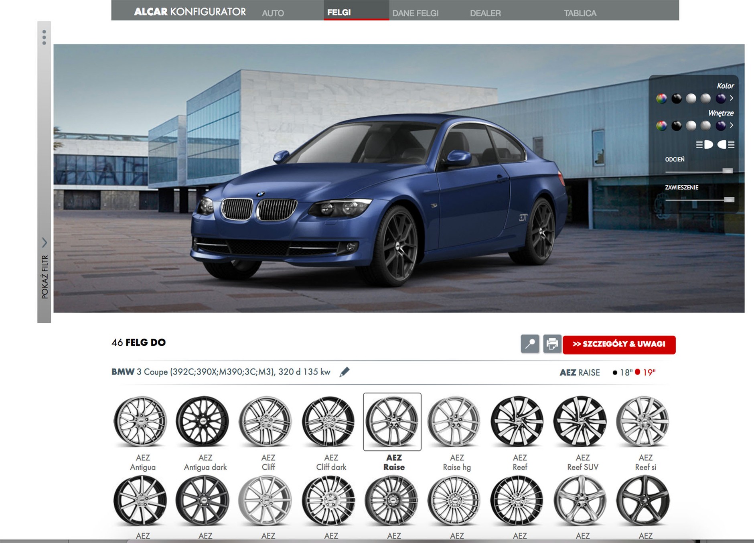Select the AEZ Cliff wheel
The image size is (754, 543).
click(266, 421)
